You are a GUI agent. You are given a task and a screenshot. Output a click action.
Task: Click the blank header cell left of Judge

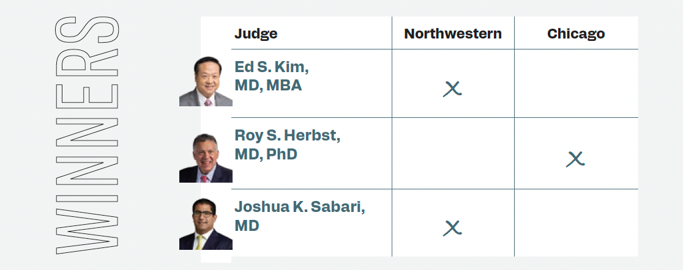click(x=215, y=33)
